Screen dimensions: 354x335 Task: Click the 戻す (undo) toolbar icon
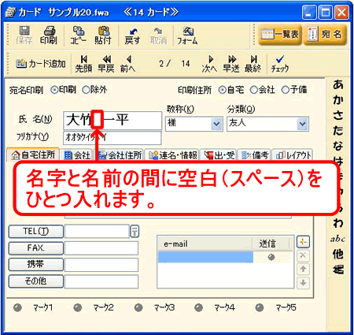click(x=133, y=36)
